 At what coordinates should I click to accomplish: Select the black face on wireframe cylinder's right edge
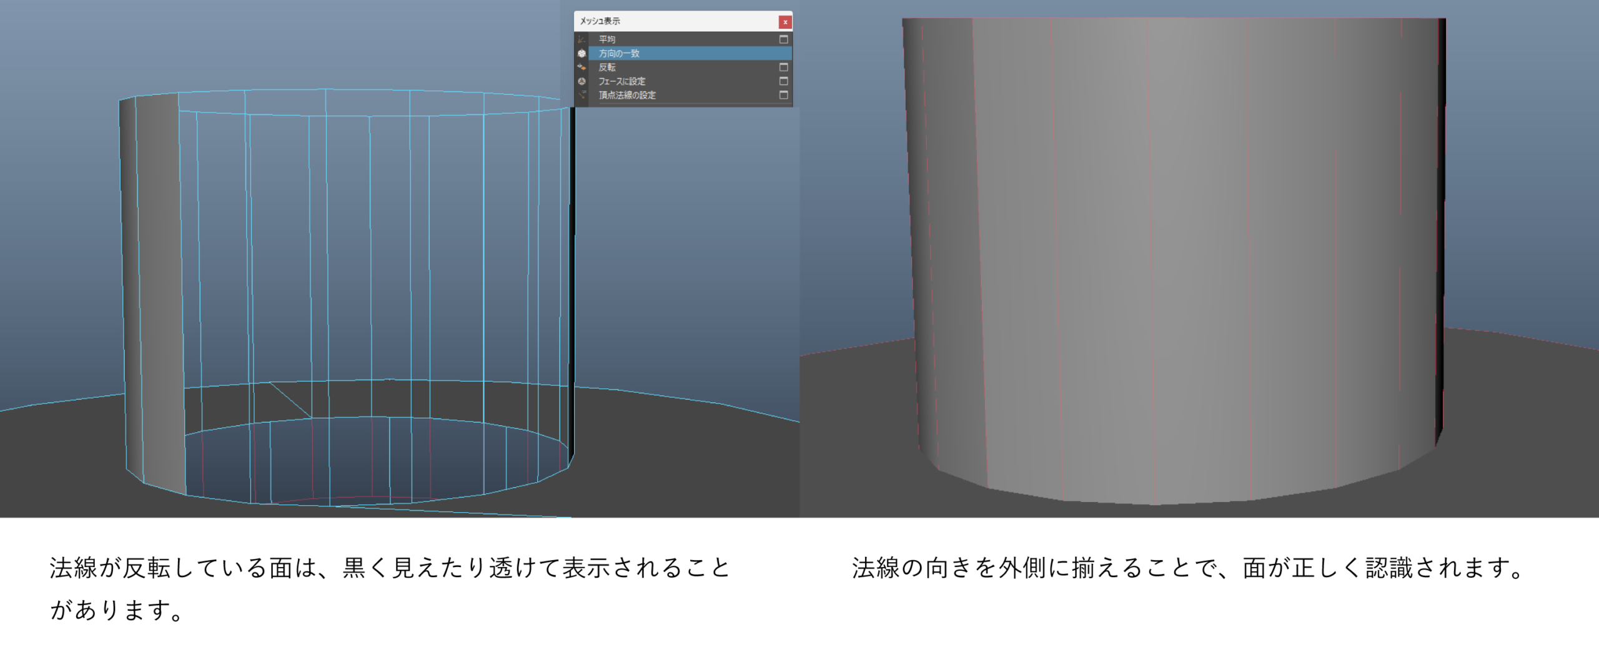click(572, 281)
